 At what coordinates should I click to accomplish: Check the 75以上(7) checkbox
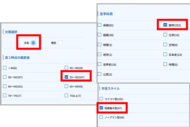tap(66, 96)
